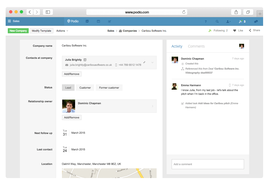The height and width of the screenshot is (185, 269).
Task: Set status to Lead
Action: pyautogui.click(x=68, y=88)
